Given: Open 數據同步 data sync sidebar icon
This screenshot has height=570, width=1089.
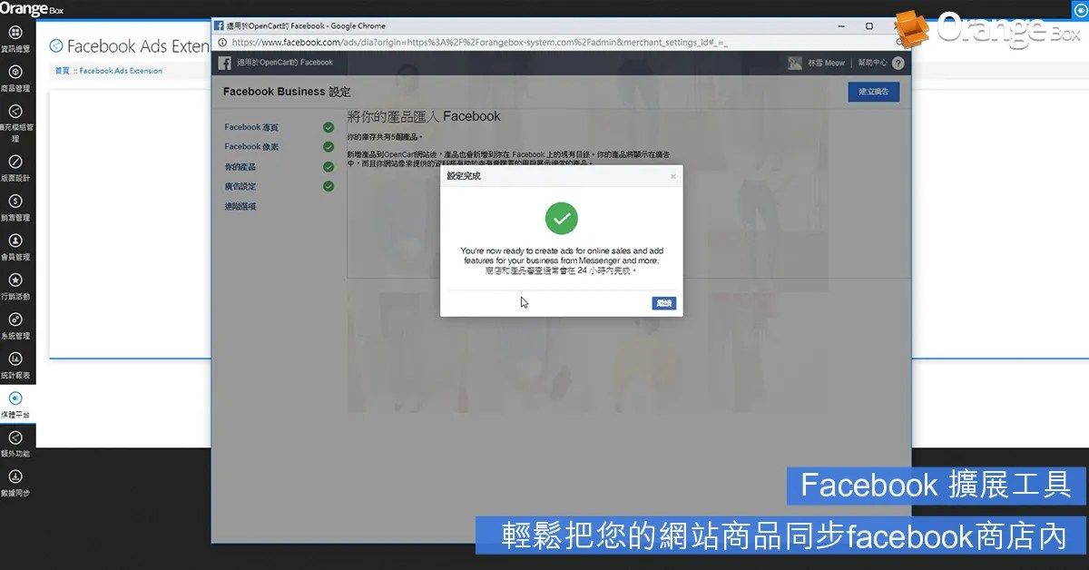Looking at the screenshot, I should click(x=15, y=477).
